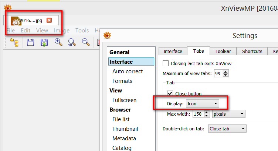This screenshot has width=278, height=151.
Task: Enable Closing last tab exits XnView
Action: 166,64
